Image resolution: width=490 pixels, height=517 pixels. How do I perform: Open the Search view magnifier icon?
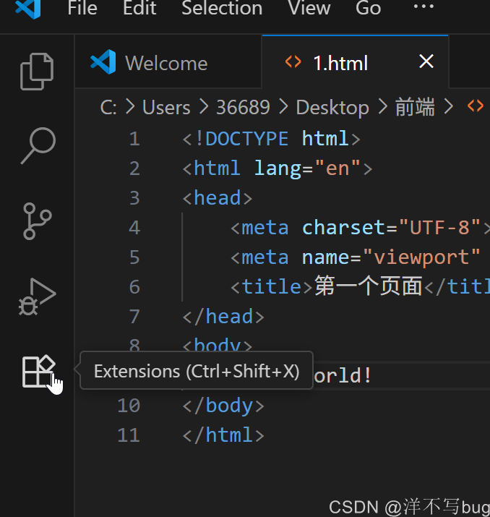pyautogui.click(x=38, y=145)
